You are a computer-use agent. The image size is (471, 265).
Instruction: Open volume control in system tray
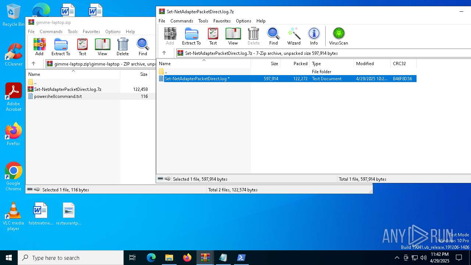(424, 258)
